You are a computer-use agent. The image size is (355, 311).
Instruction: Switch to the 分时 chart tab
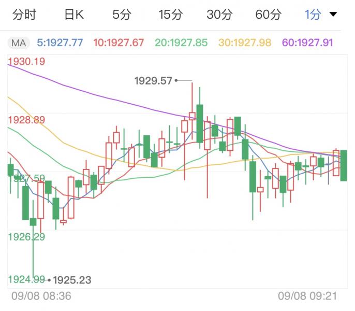[x=24, y=15]
